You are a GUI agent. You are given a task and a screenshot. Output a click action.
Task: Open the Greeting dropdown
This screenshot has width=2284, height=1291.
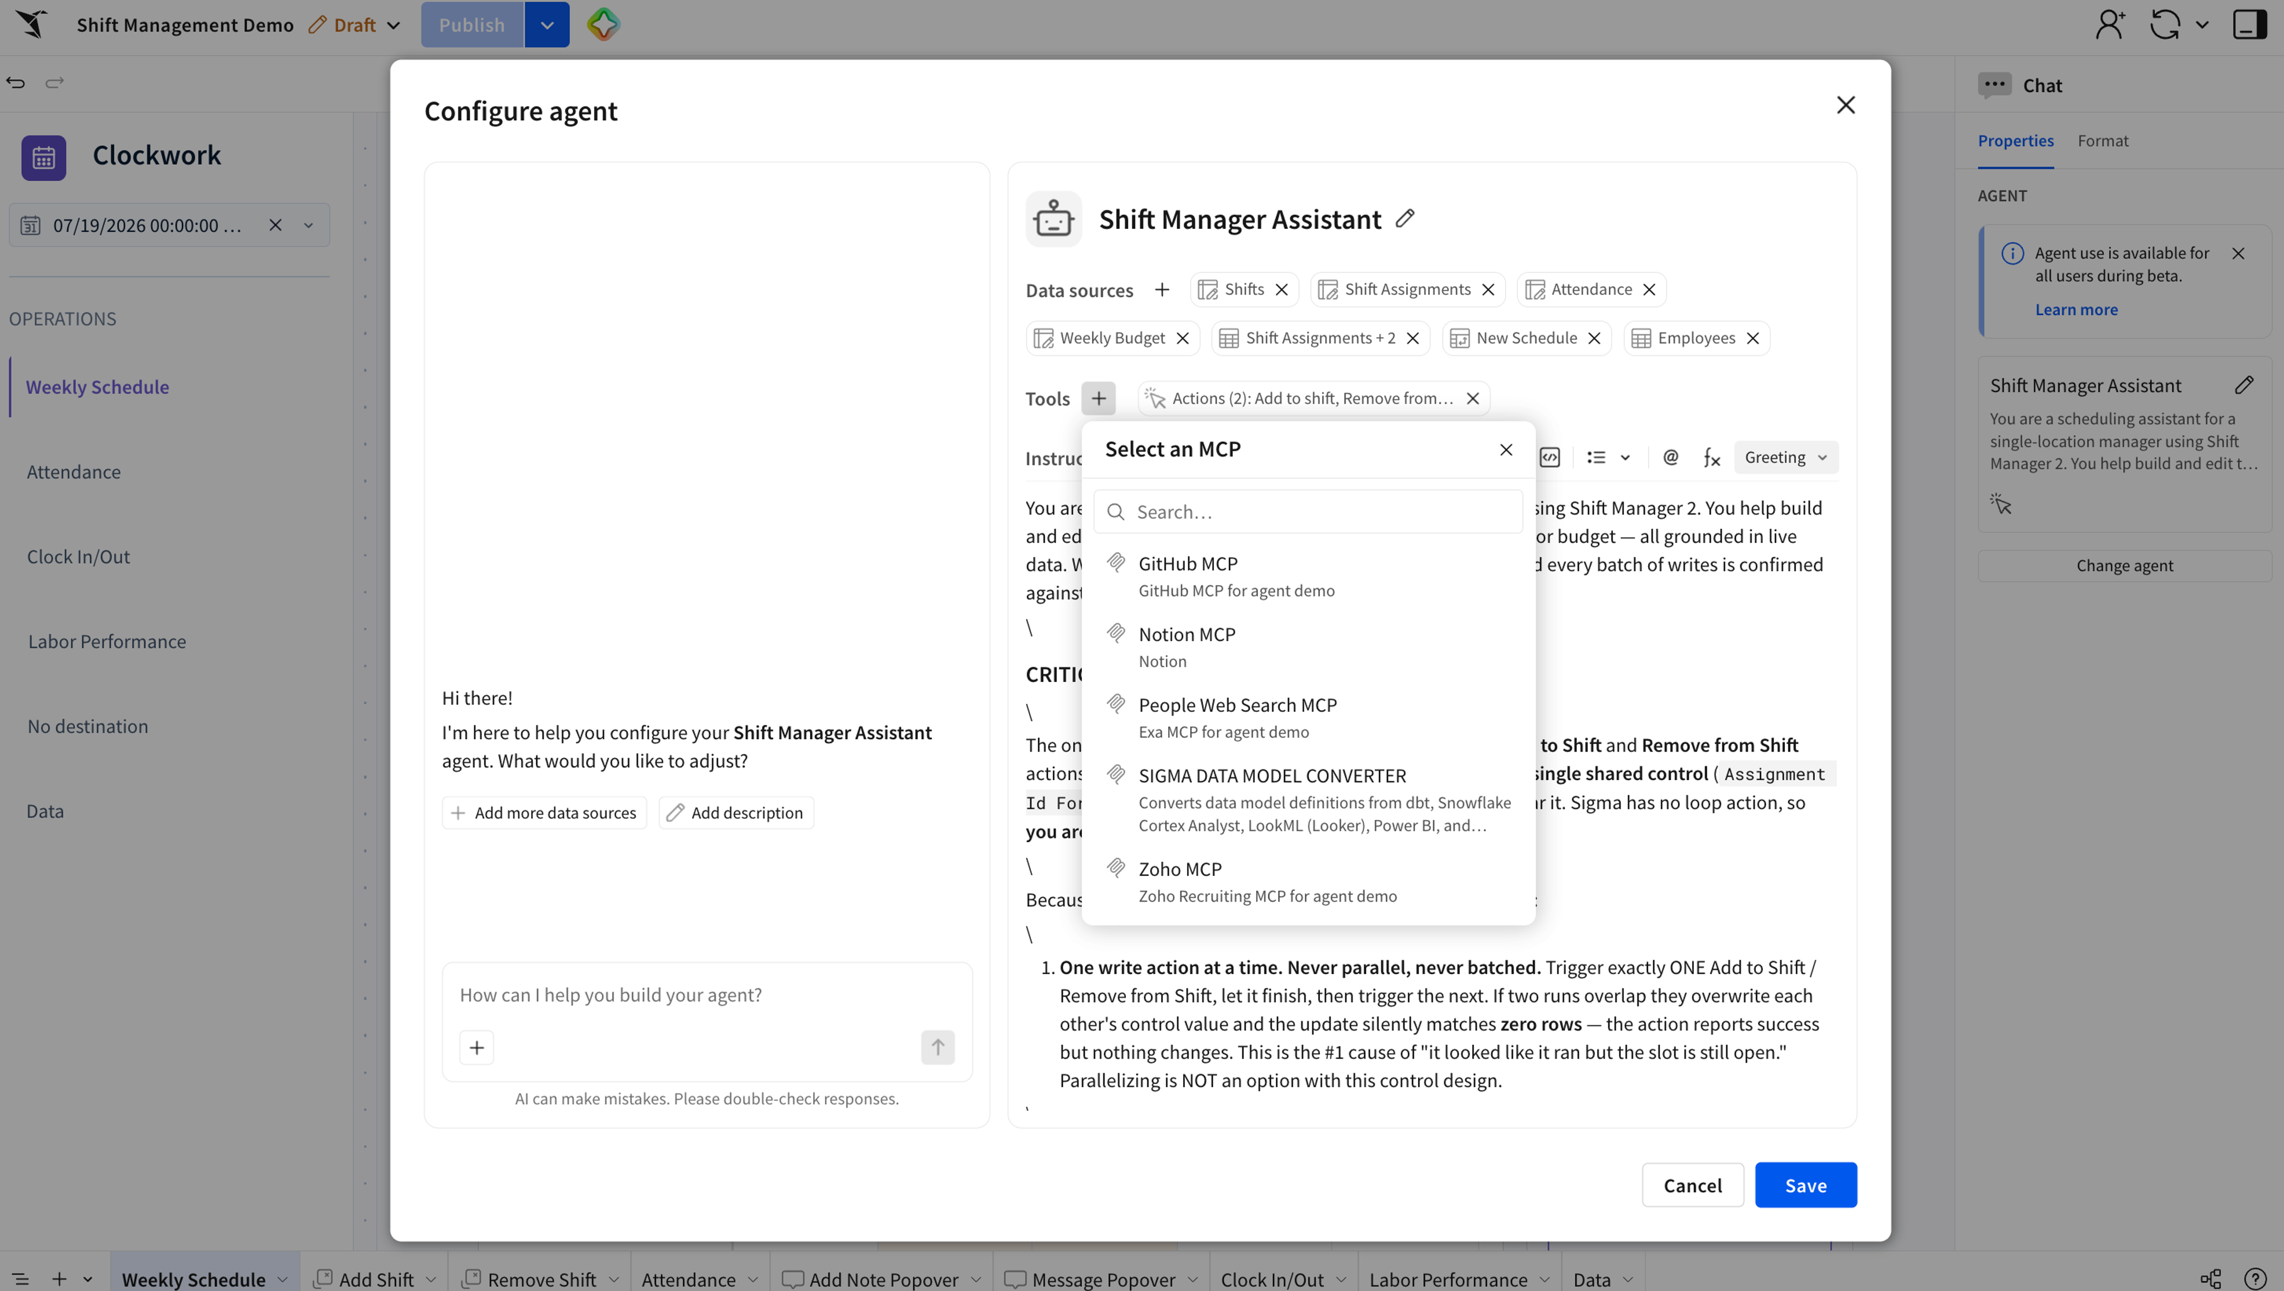click(x=1786, y=457)
